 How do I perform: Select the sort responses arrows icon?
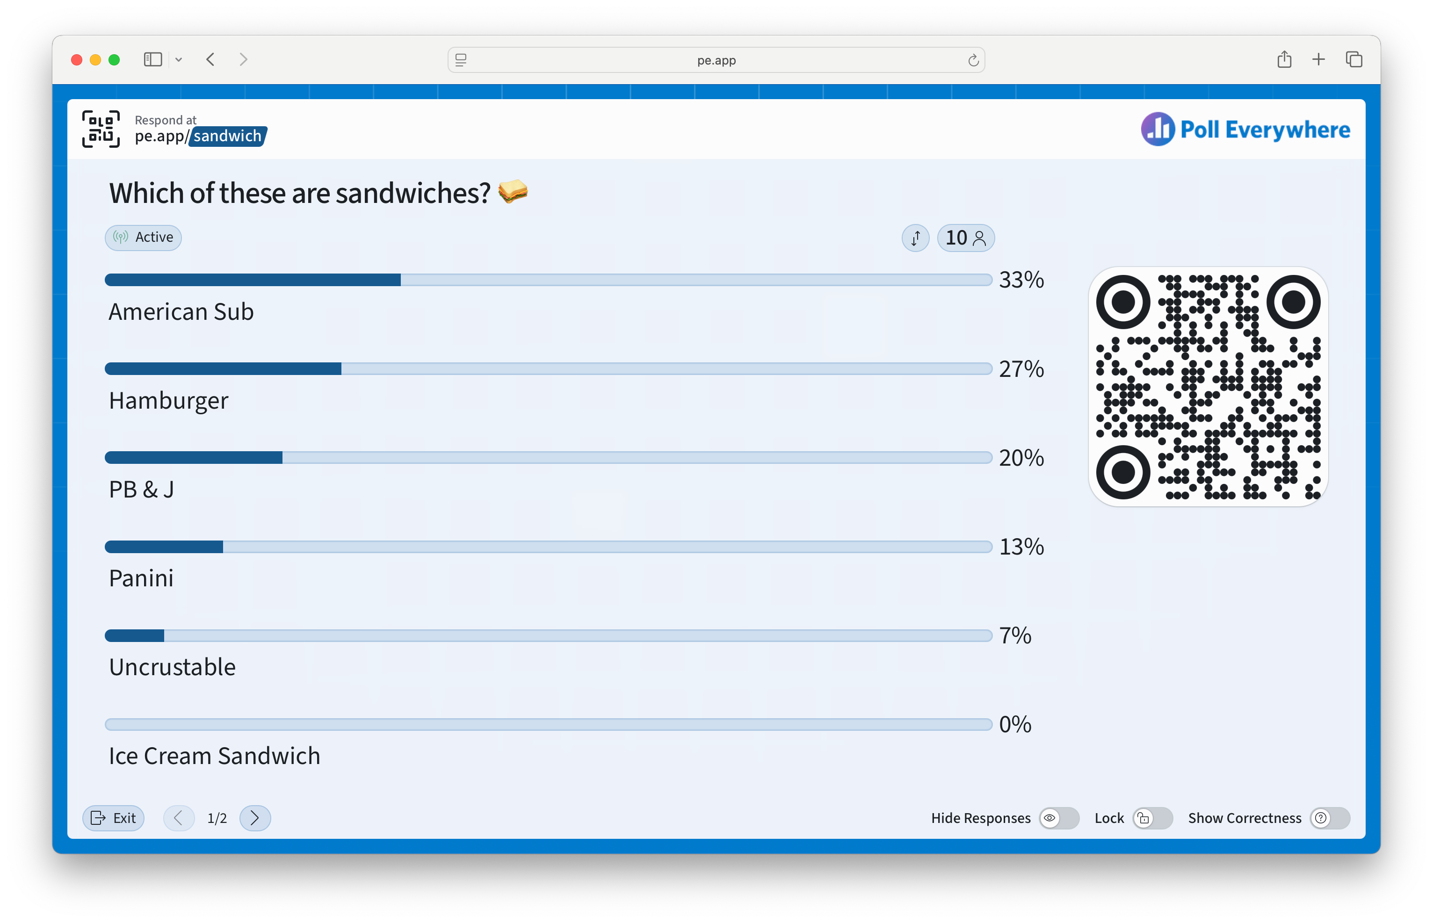915,238
